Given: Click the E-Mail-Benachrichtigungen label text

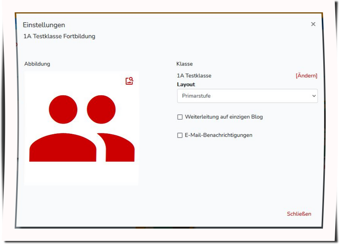Looking at the screenshot, I should tap(218, 135).
